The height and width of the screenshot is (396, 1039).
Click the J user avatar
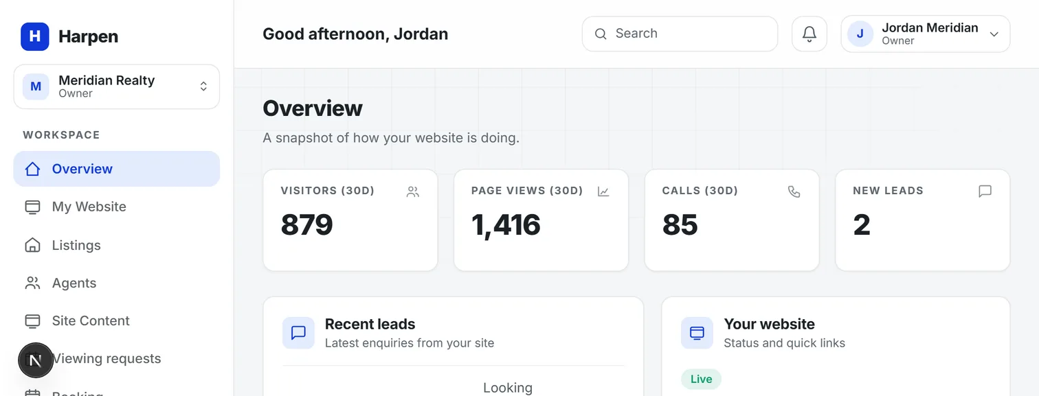(860, 34)
